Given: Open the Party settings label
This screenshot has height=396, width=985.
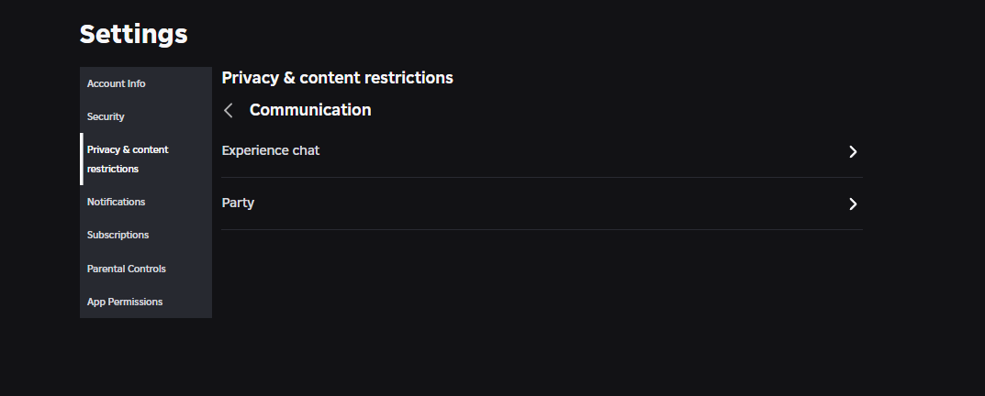Looking at the screenshot, I should point(238,203).
